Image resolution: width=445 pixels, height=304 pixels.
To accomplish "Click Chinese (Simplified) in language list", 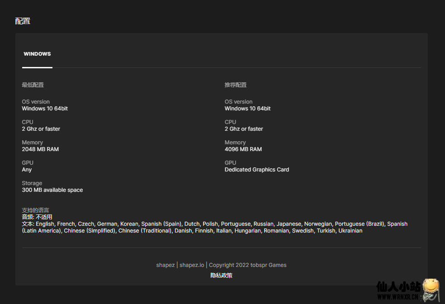I will [89, 231].
